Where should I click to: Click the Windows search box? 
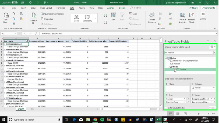pyautogui.click(x=35, y=120)
